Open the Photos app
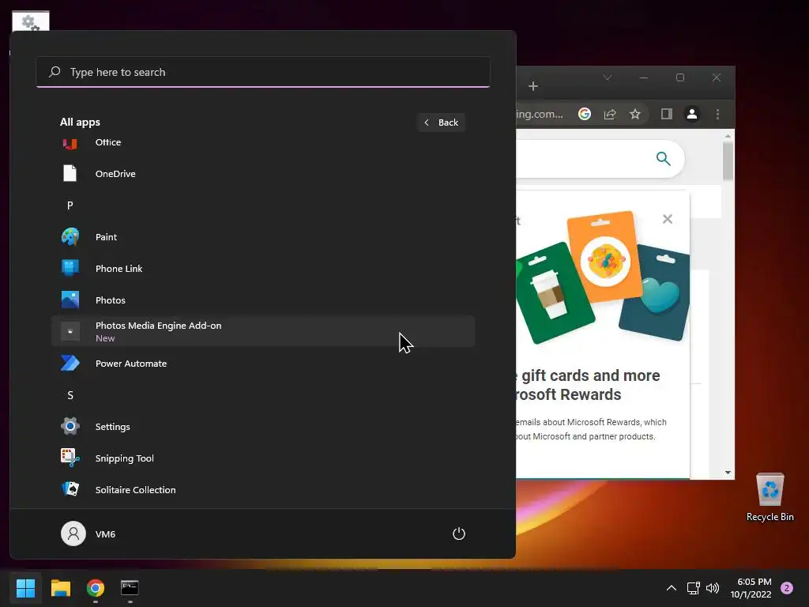 coord(262,300)
